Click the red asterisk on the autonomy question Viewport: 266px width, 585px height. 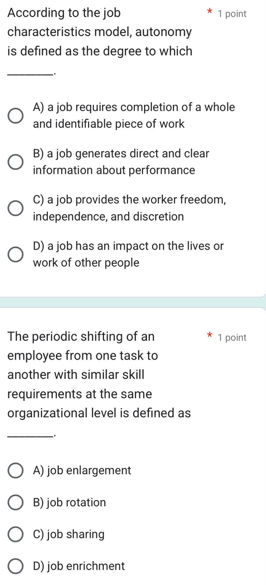[x=209, y=11]
